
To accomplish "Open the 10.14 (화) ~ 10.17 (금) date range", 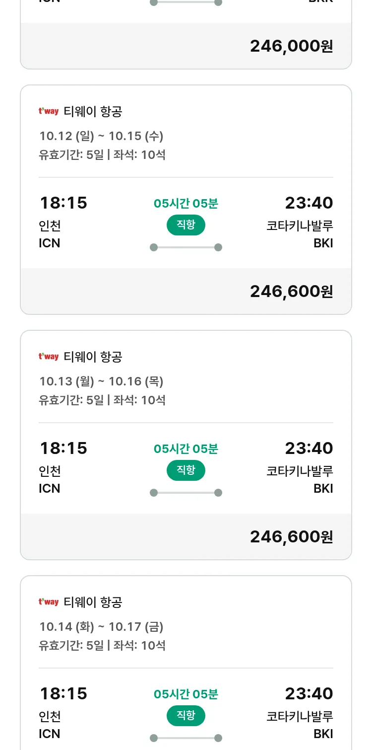I will (101, 626).
